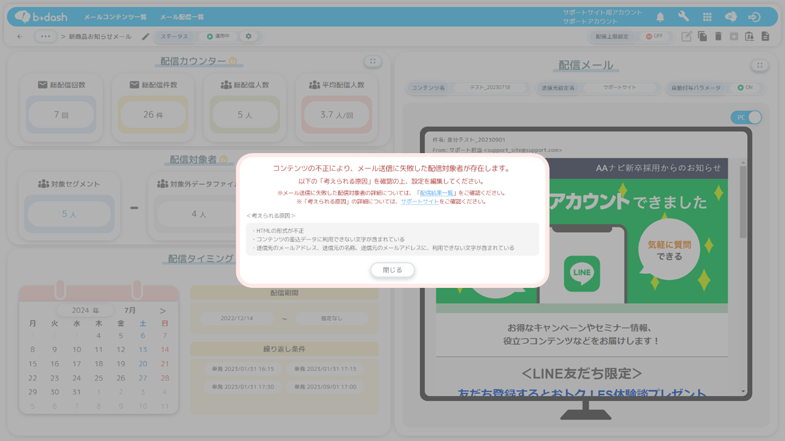Screen dimensions: 785x441
Task: Click 単発 2023/09/01 17:00 condition
Action: coord(325,387)
